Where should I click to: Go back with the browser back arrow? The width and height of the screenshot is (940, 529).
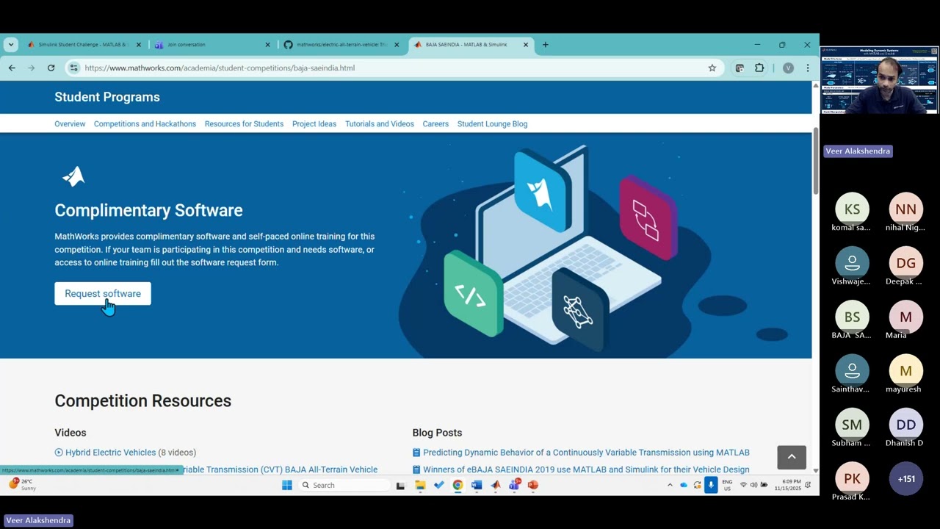pos(12,68)
